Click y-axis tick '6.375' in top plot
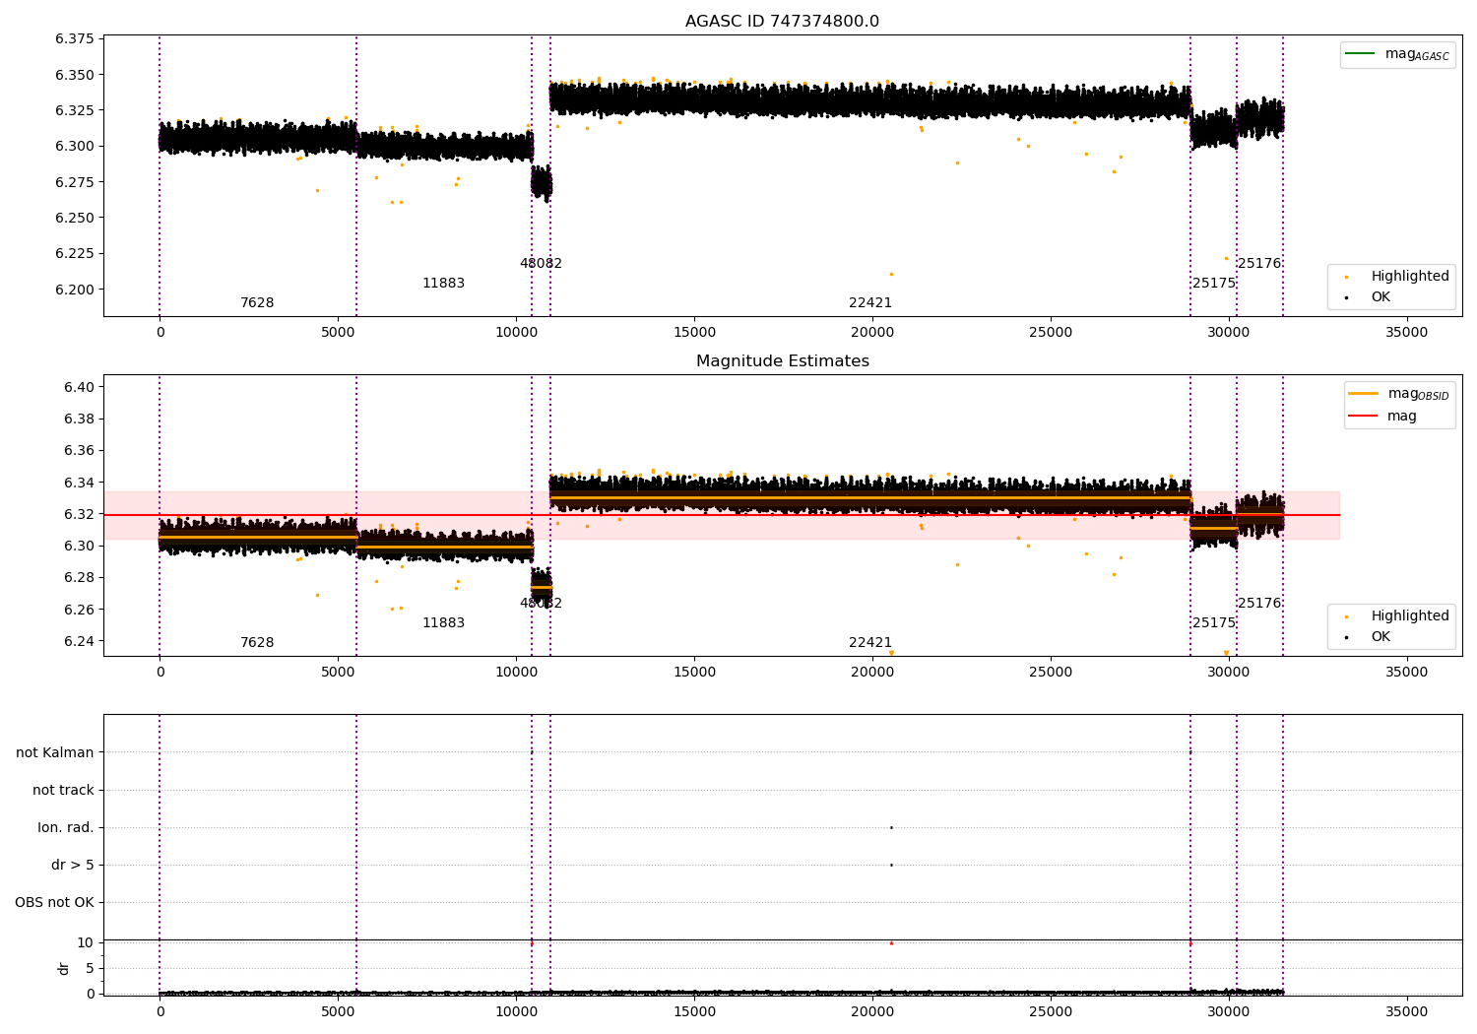1477x1034 pixels. coord(75,39)
